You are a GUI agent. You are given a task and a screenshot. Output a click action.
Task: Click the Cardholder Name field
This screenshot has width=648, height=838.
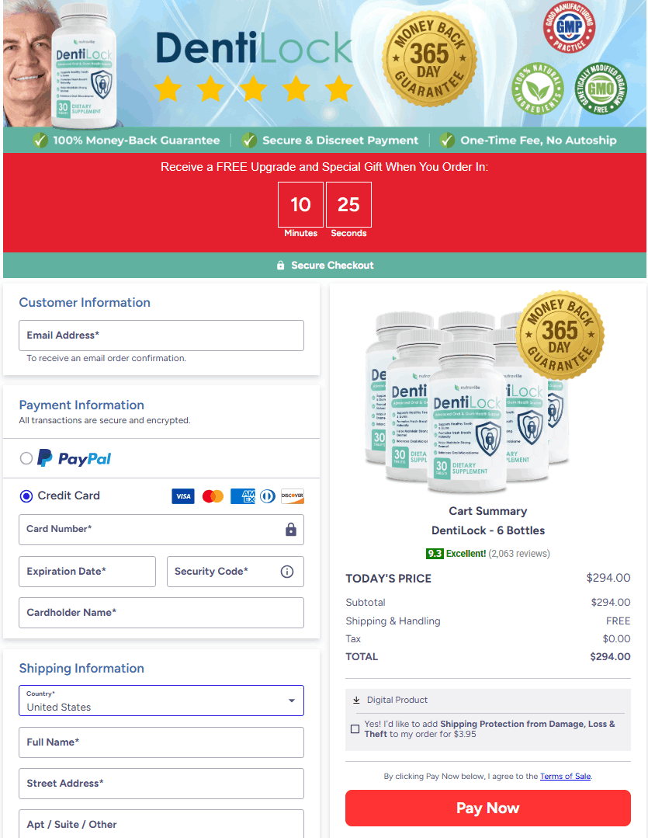tap(161, 613)
